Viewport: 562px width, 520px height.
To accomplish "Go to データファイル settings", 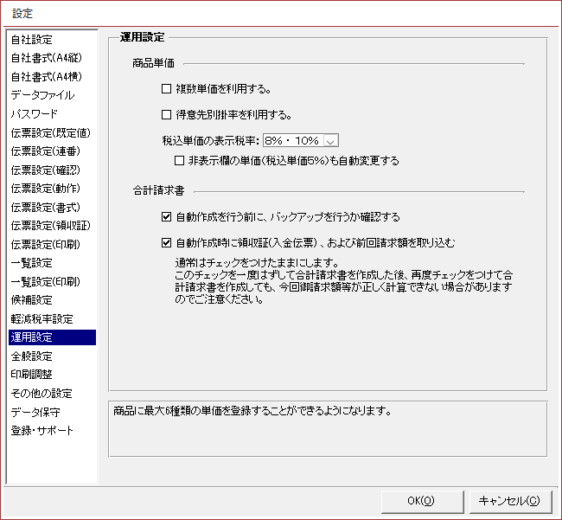I will 52,95.
